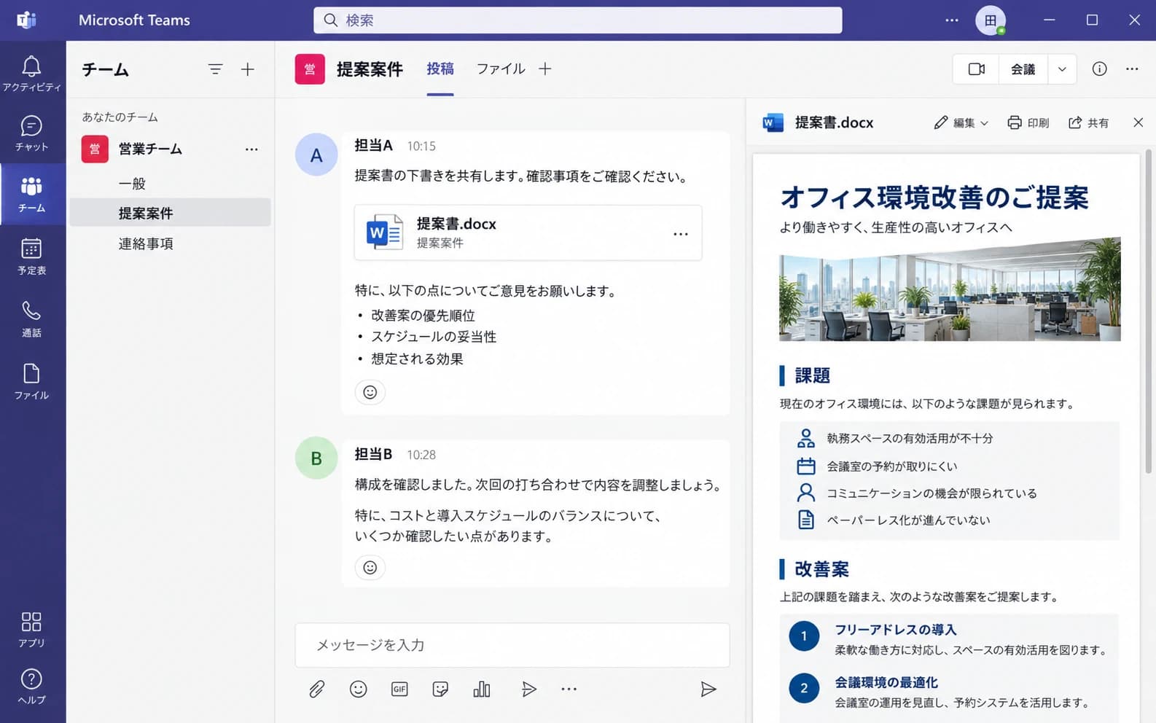Click 印刷 in the document panel
The image size is (1156, 723).
pos(1028,122)
